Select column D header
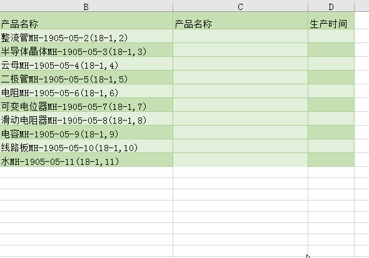369x258 pixels. tap(331, 6)
